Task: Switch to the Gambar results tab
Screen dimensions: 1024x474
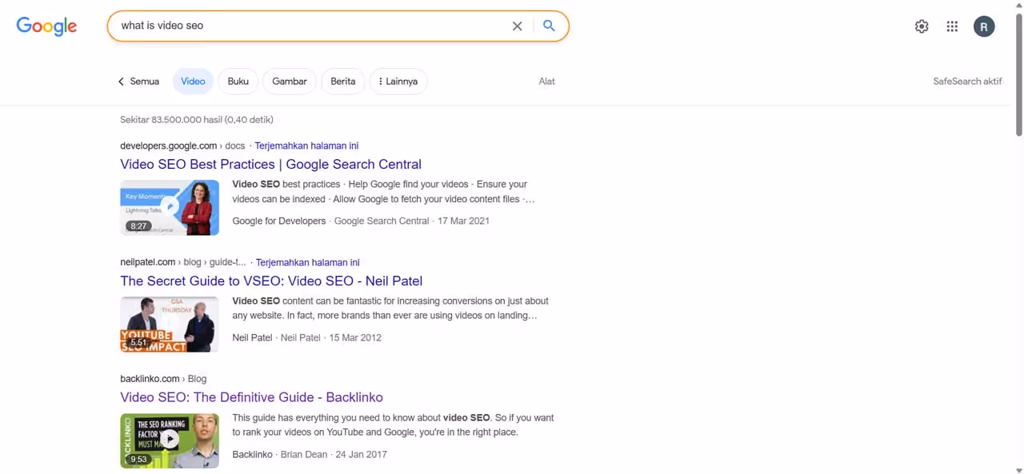Action: pos(289,81)
